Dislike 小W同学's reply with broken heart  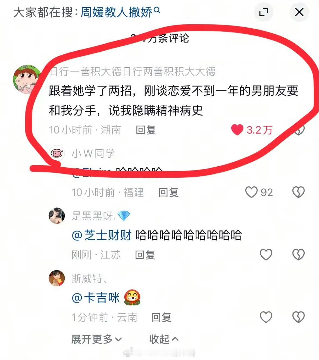pos(298,192)
